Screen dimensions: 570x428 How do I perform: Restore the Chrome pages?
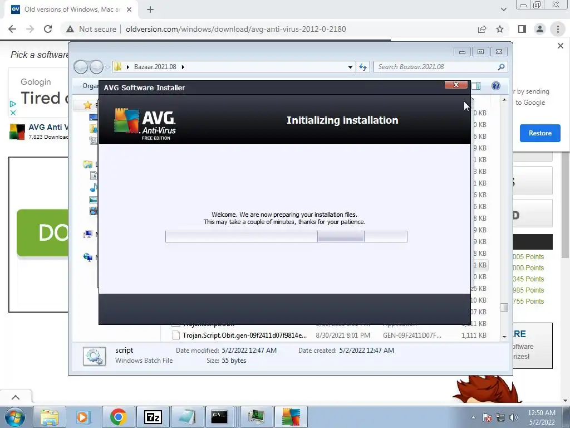540,133
